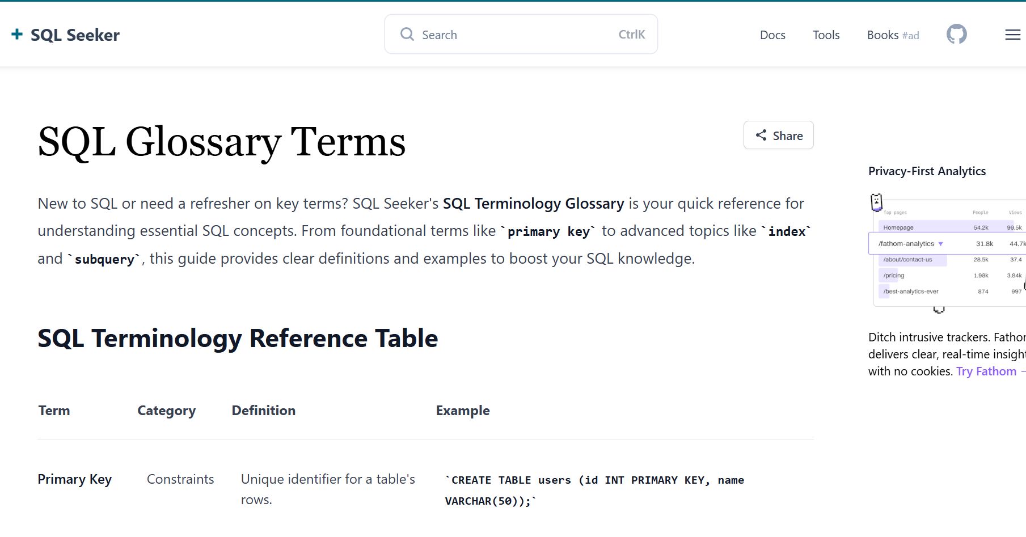Click the teal plus icon in the SQL Seeker logo
The height and width of the screenshot is (537, 1026).
(x=17, y=34)
